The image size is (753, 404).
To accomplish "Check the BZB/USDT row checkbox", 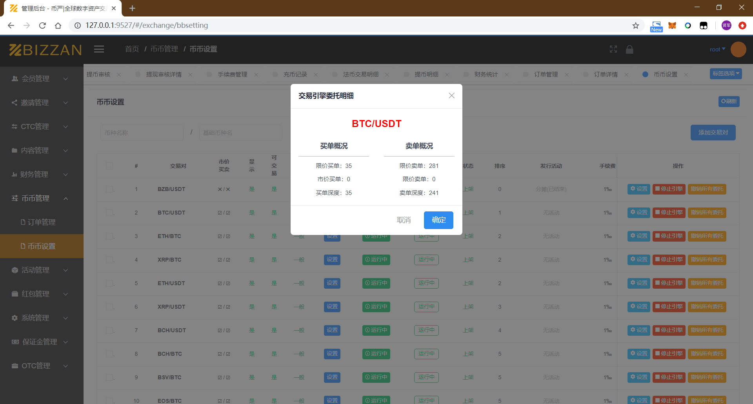I will (109, 189).
